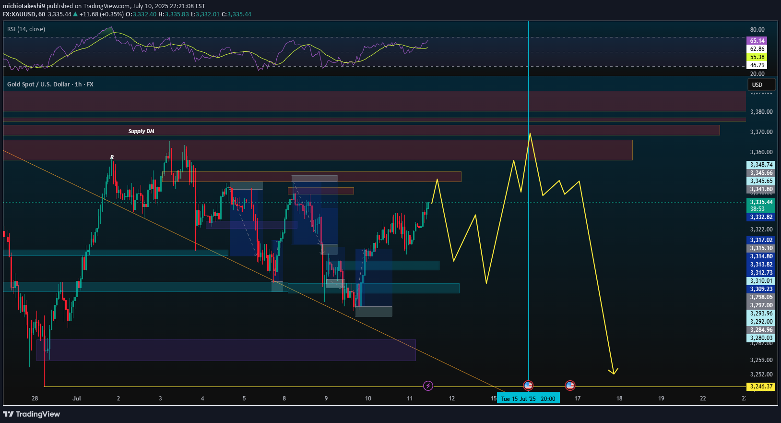The height and width of the screenshot is (423, 781).
Task: Select the 3,298.05 price label
Action: point(761,297)
